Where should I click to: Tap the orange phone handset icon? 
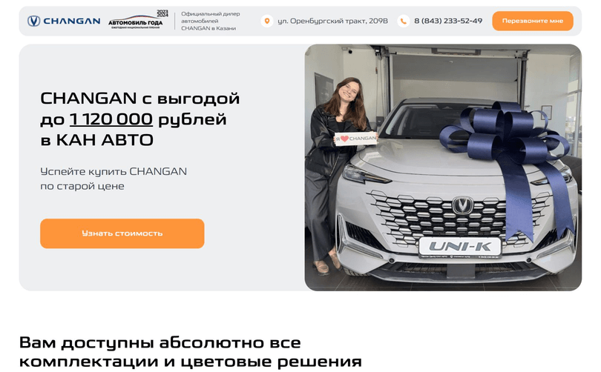[x=403, y=21]
